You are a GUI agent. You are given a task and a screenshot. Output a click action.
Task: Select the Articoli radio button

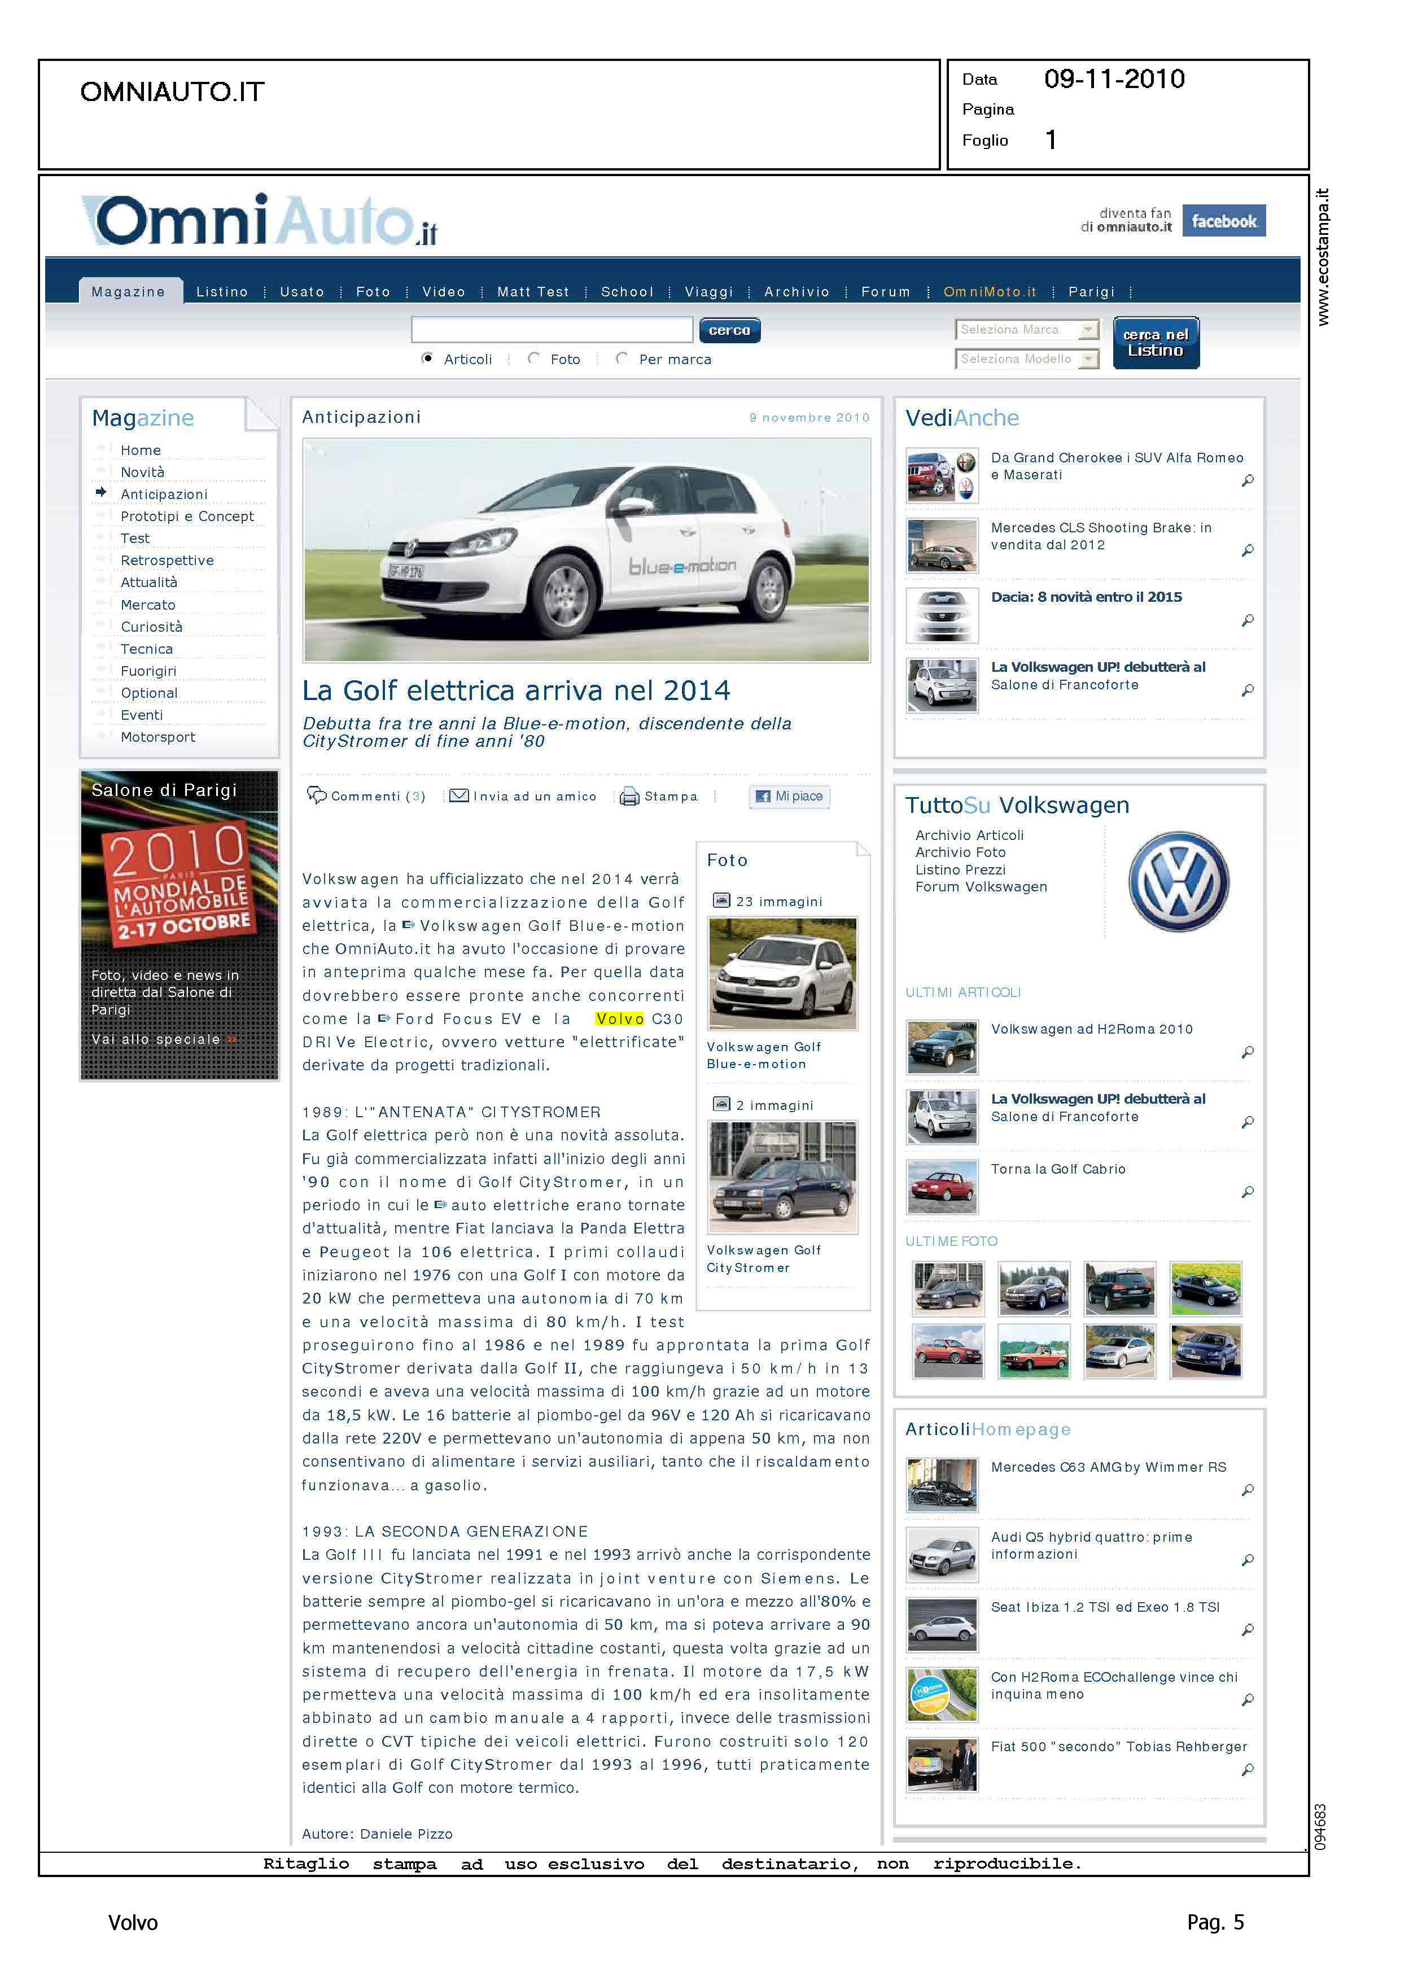tap(427, 358)
